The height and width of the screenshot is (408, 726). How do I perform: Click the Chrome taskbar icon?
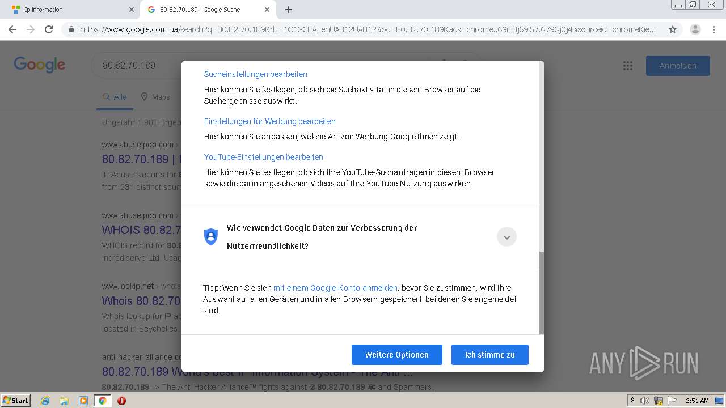point(102,401)
